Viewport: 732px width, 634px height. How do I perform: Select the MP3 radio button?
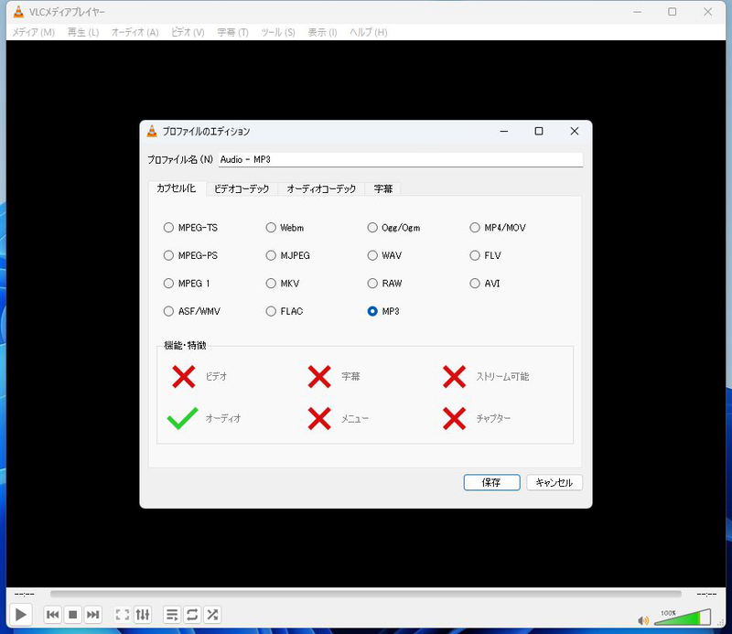point(383,311)
